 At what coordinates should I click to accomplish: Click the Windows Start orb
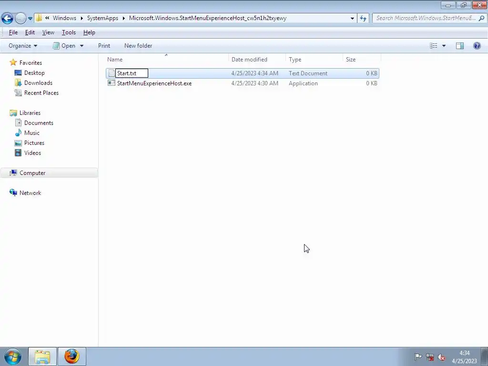(12, 356)
